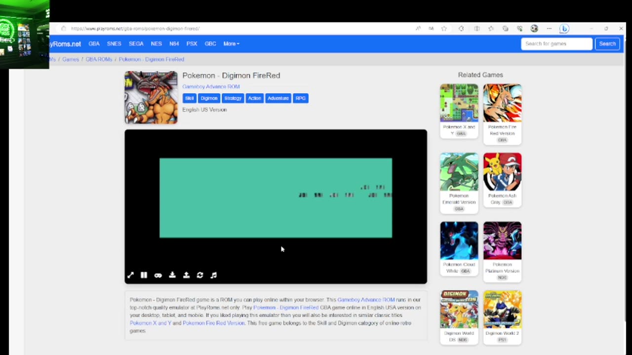This screenshot has width=632, height=355.
Task: Expand the More dropdown in navbar
Action: point(231,44)
